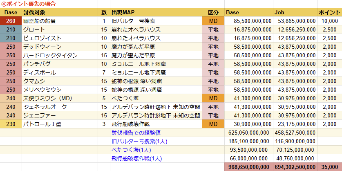
Task: Click 16,875,000,000 in the ピエロゾイスト row
Action: click(x=253, y=38)
